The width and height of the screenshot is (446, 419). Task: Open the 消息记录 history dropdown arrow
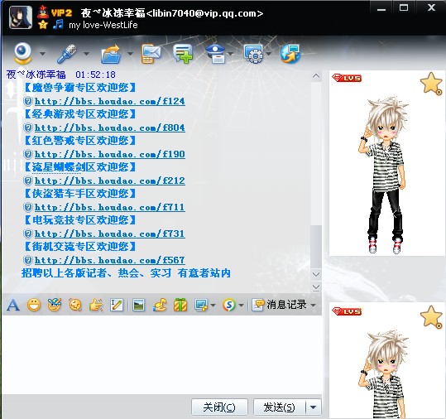pos(313,305)
